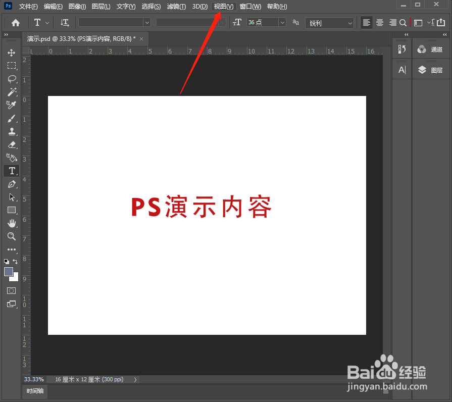Open the Edit Toolbar ellipsis menu
Viewport: 452px width, 402px height.
point(12,249)
